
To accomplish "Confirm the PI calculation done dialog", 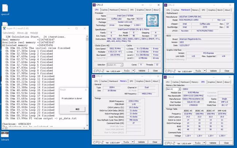I will 77,109.
